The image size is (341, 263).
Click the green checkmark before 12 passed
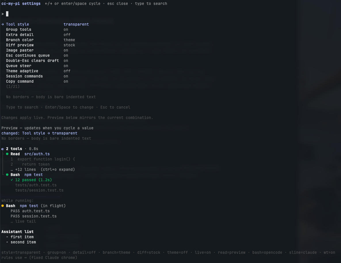(x=12, y=180)
